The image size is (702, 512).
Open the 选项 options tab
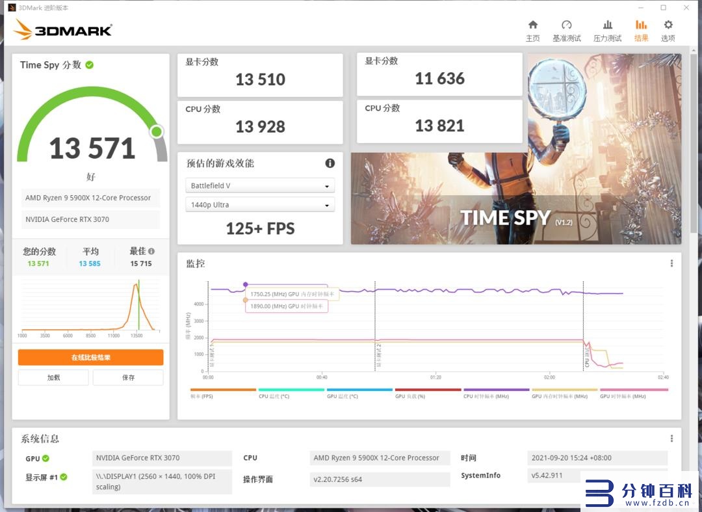click(668, 31)
